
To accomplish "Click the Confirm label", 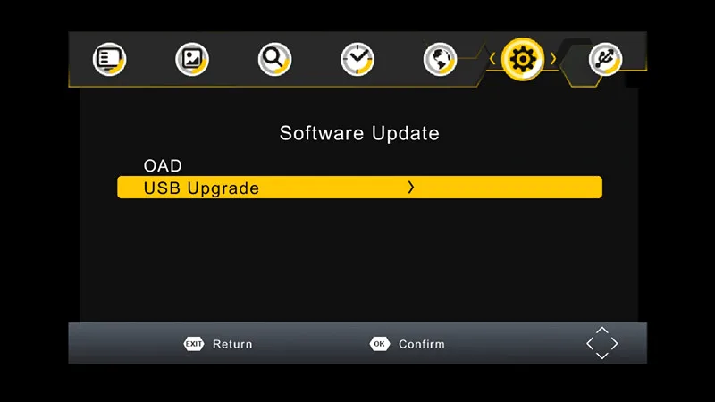I will click(x=421, y=344).
